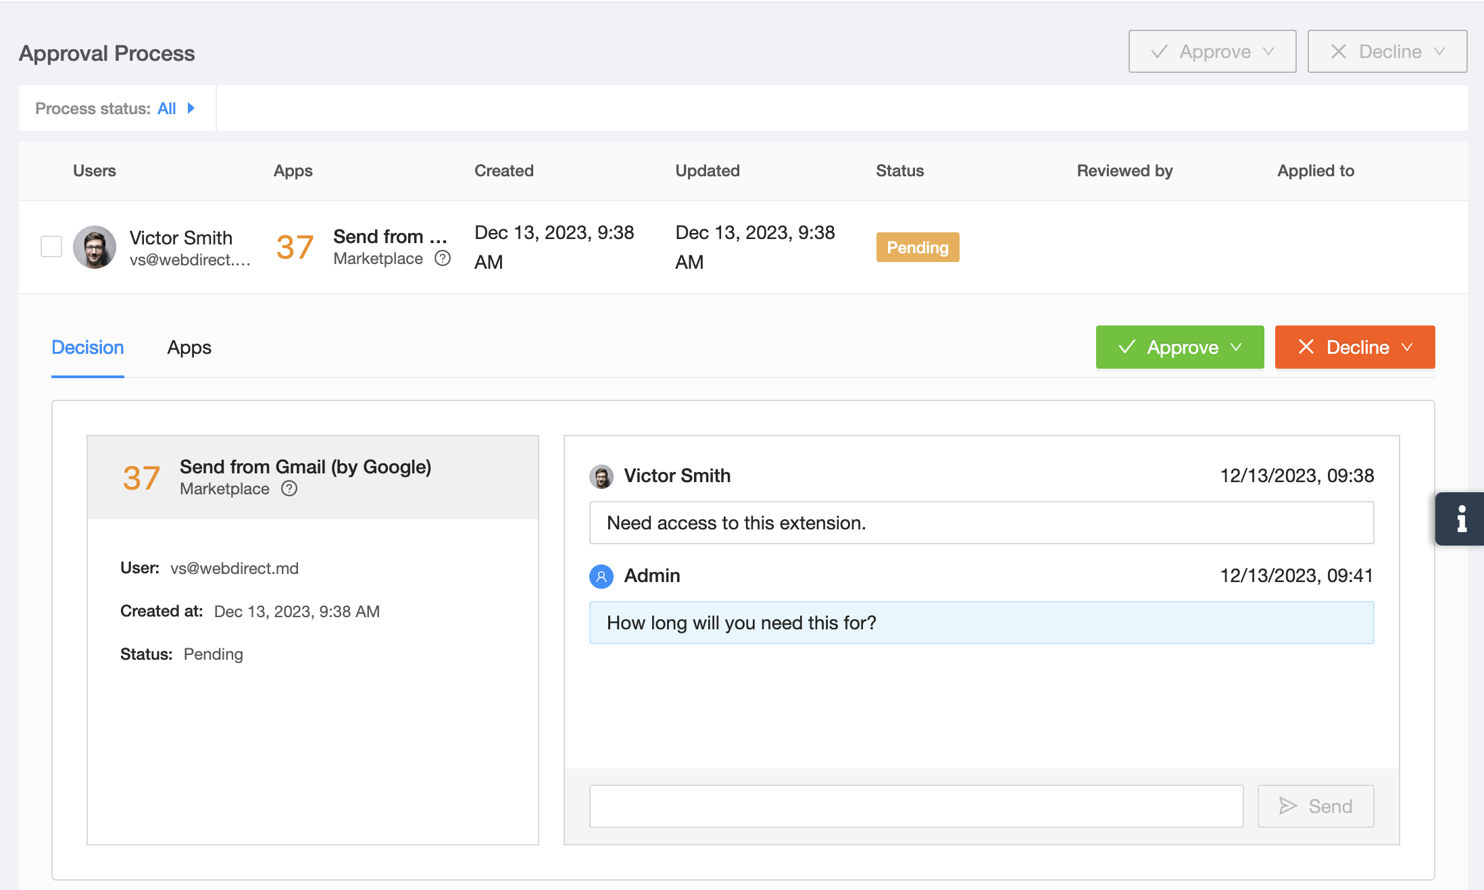Viewport: 1484px width, 890px height.
Task: Click the paper plane Send icon
Action: coord(1288,806)
